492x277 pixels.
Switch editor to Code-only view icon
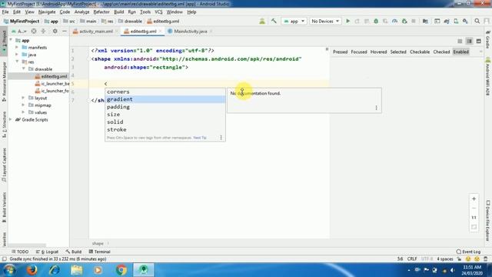tap(460, 41)
